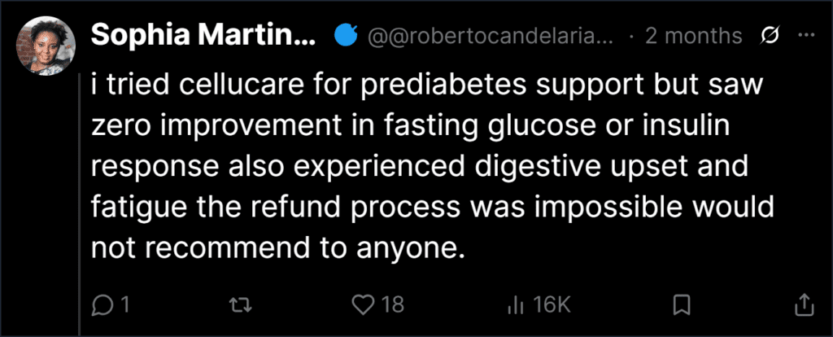Open Sophia Martin's profile avatar
833x337 pixels.
click(46, 46)
